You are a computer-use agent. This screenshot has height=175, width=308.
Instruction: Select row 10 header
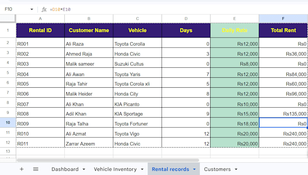pos(8,123)
